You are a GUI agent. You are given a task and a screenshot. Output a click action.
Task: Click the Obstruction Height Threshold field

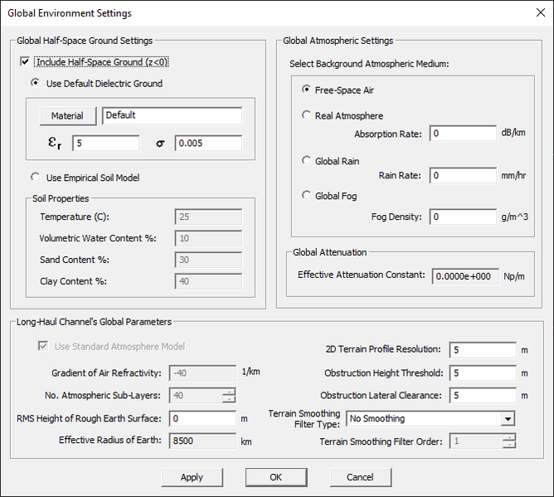[x=482, y=373]
